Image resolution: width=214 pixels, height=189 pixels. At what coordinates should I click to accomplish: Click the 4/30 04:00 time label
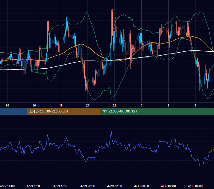point(195,186)
